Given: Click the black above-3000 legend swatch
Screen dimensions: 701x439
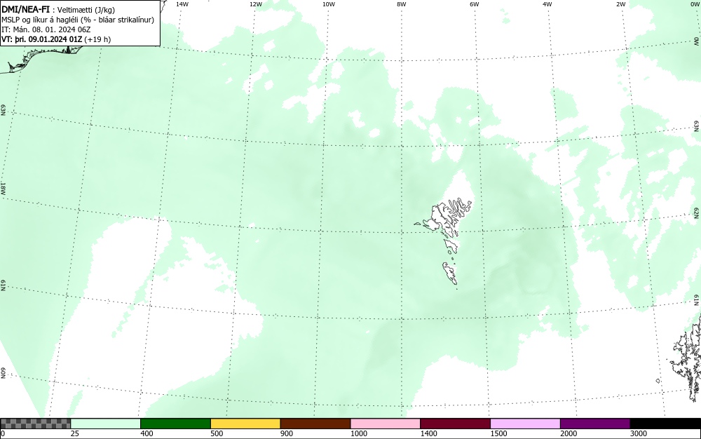Looking at the screenshot, I should [x=665, y=424].
